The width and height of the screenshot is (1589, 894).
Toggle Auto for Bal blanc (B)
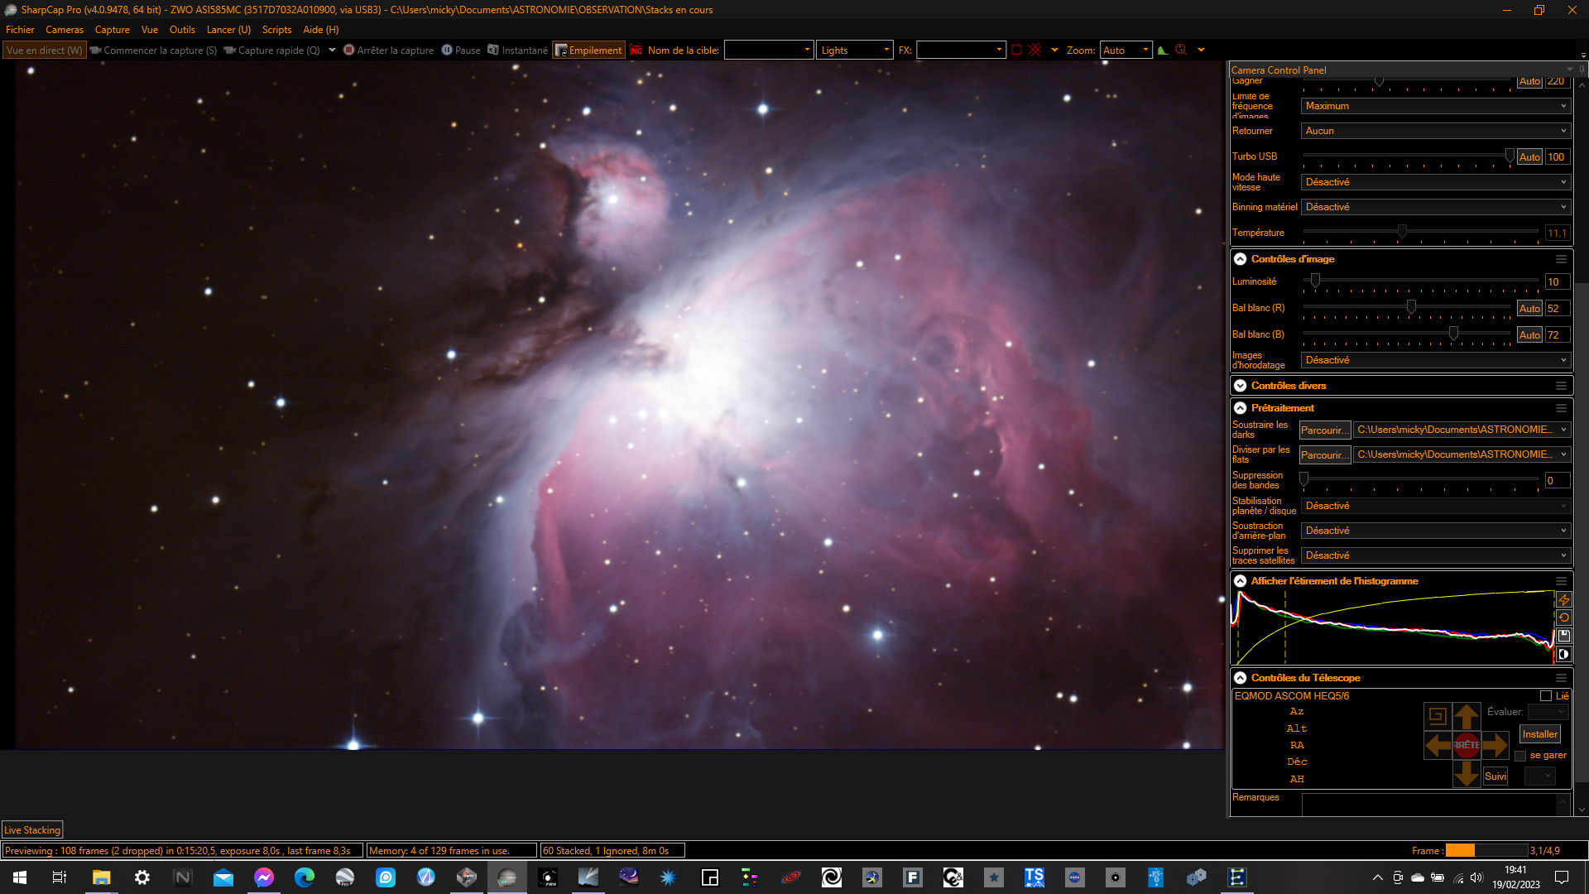pos(1529,335)
